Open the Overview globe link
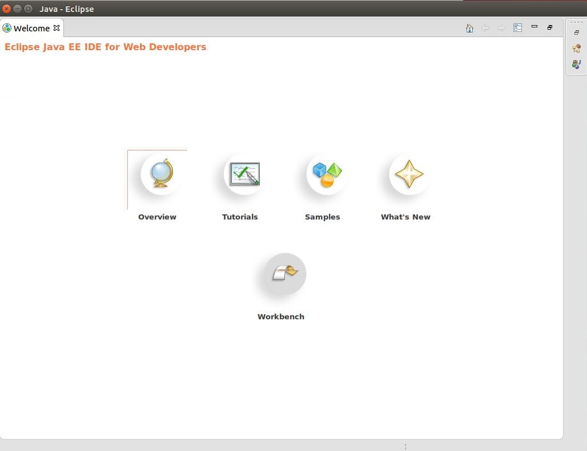The height and width of the screenshot is (451, 587). [162, 174]
